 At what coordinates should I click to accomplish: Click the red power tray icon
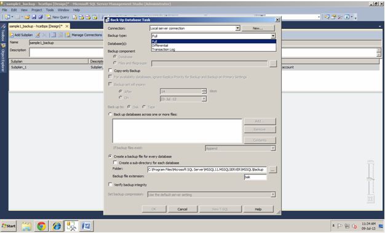pyautogui.click(x=354, y=226)
